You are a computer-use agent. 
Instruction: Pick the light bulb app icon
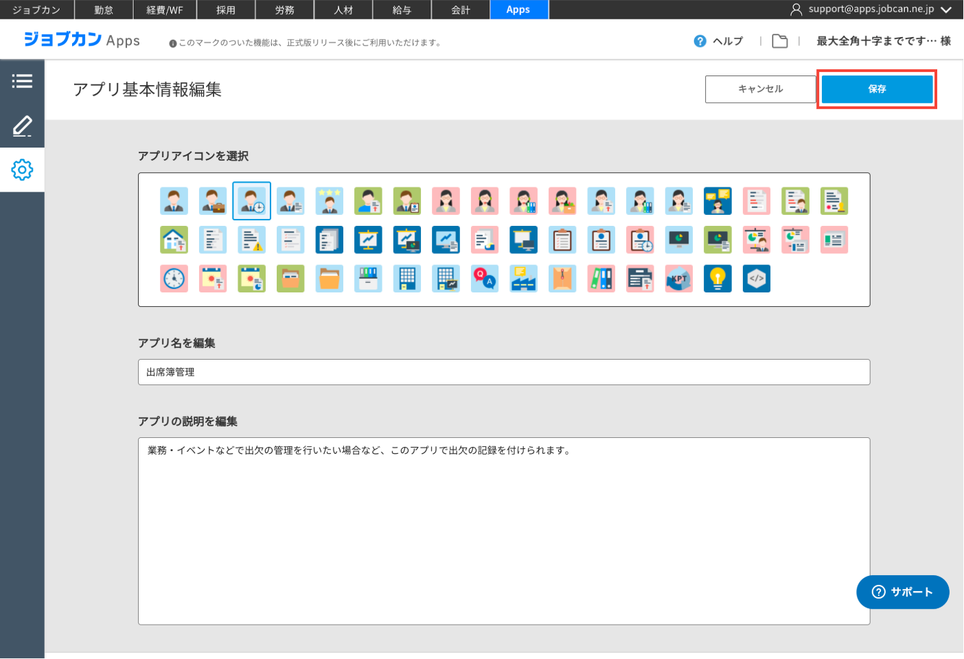pyautogui.click(x=718, y=279)
